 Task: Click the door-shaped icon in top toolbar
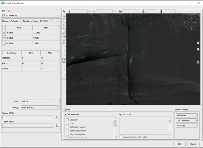pos(162,11)
